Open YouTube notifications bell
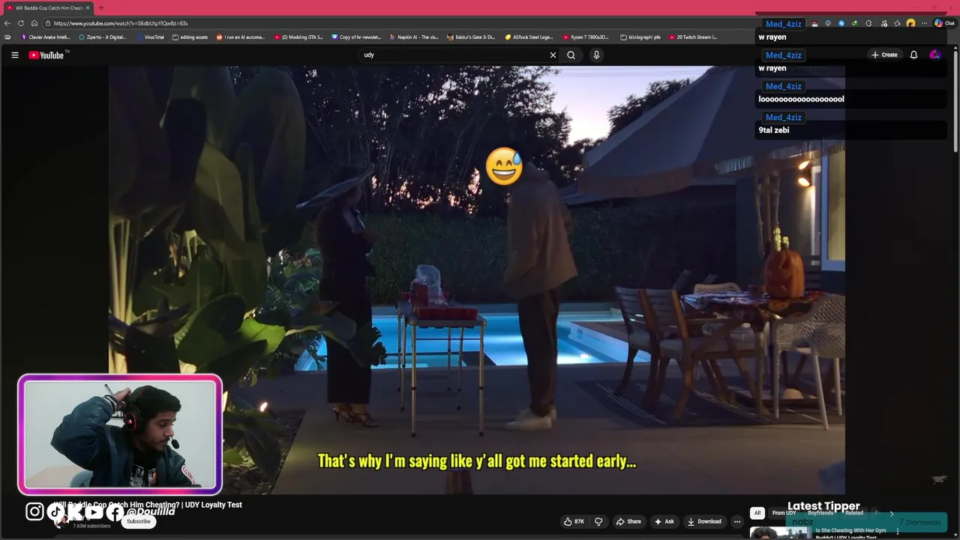Viewport: 960px width, 540px height. 913,55
